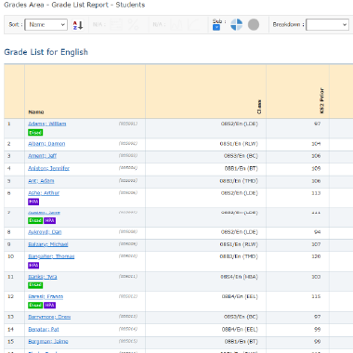Click KS2 Prior value 94 for Aykroyd

317,232
